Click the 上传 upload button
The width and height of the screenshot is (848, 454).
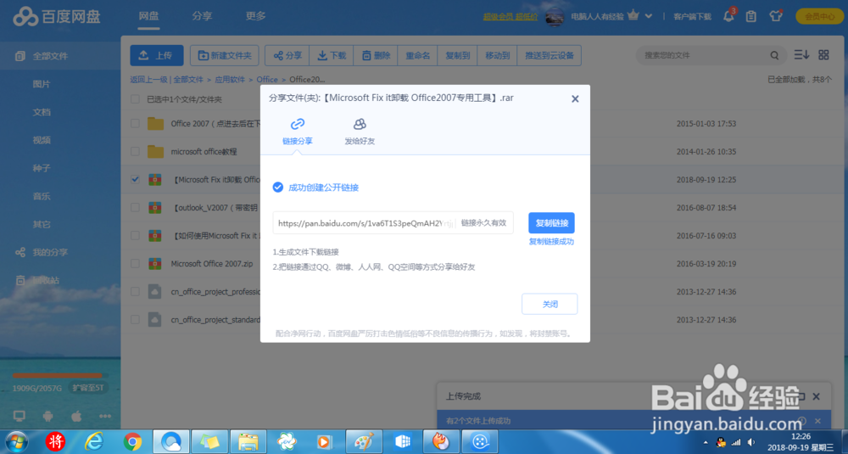[x=157, y=55]
